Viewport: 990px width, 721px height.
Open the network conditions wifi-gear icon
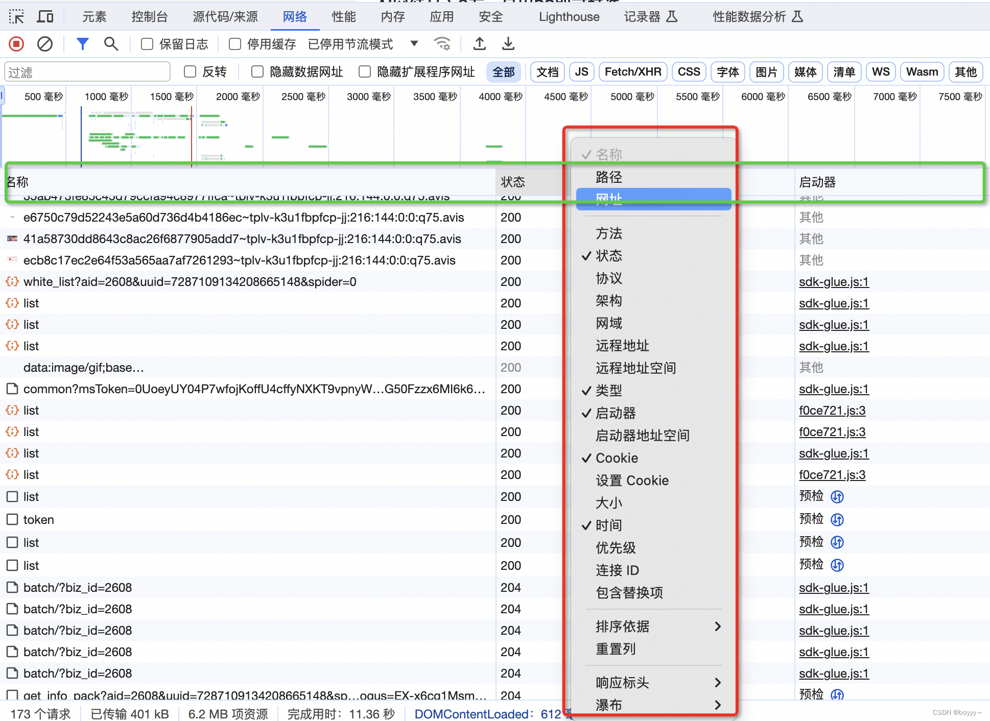point(442,44)
